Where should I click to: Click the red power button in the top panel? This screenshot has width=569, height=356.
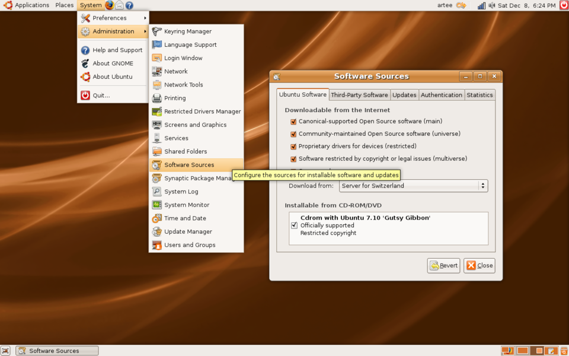pos(564,5)
